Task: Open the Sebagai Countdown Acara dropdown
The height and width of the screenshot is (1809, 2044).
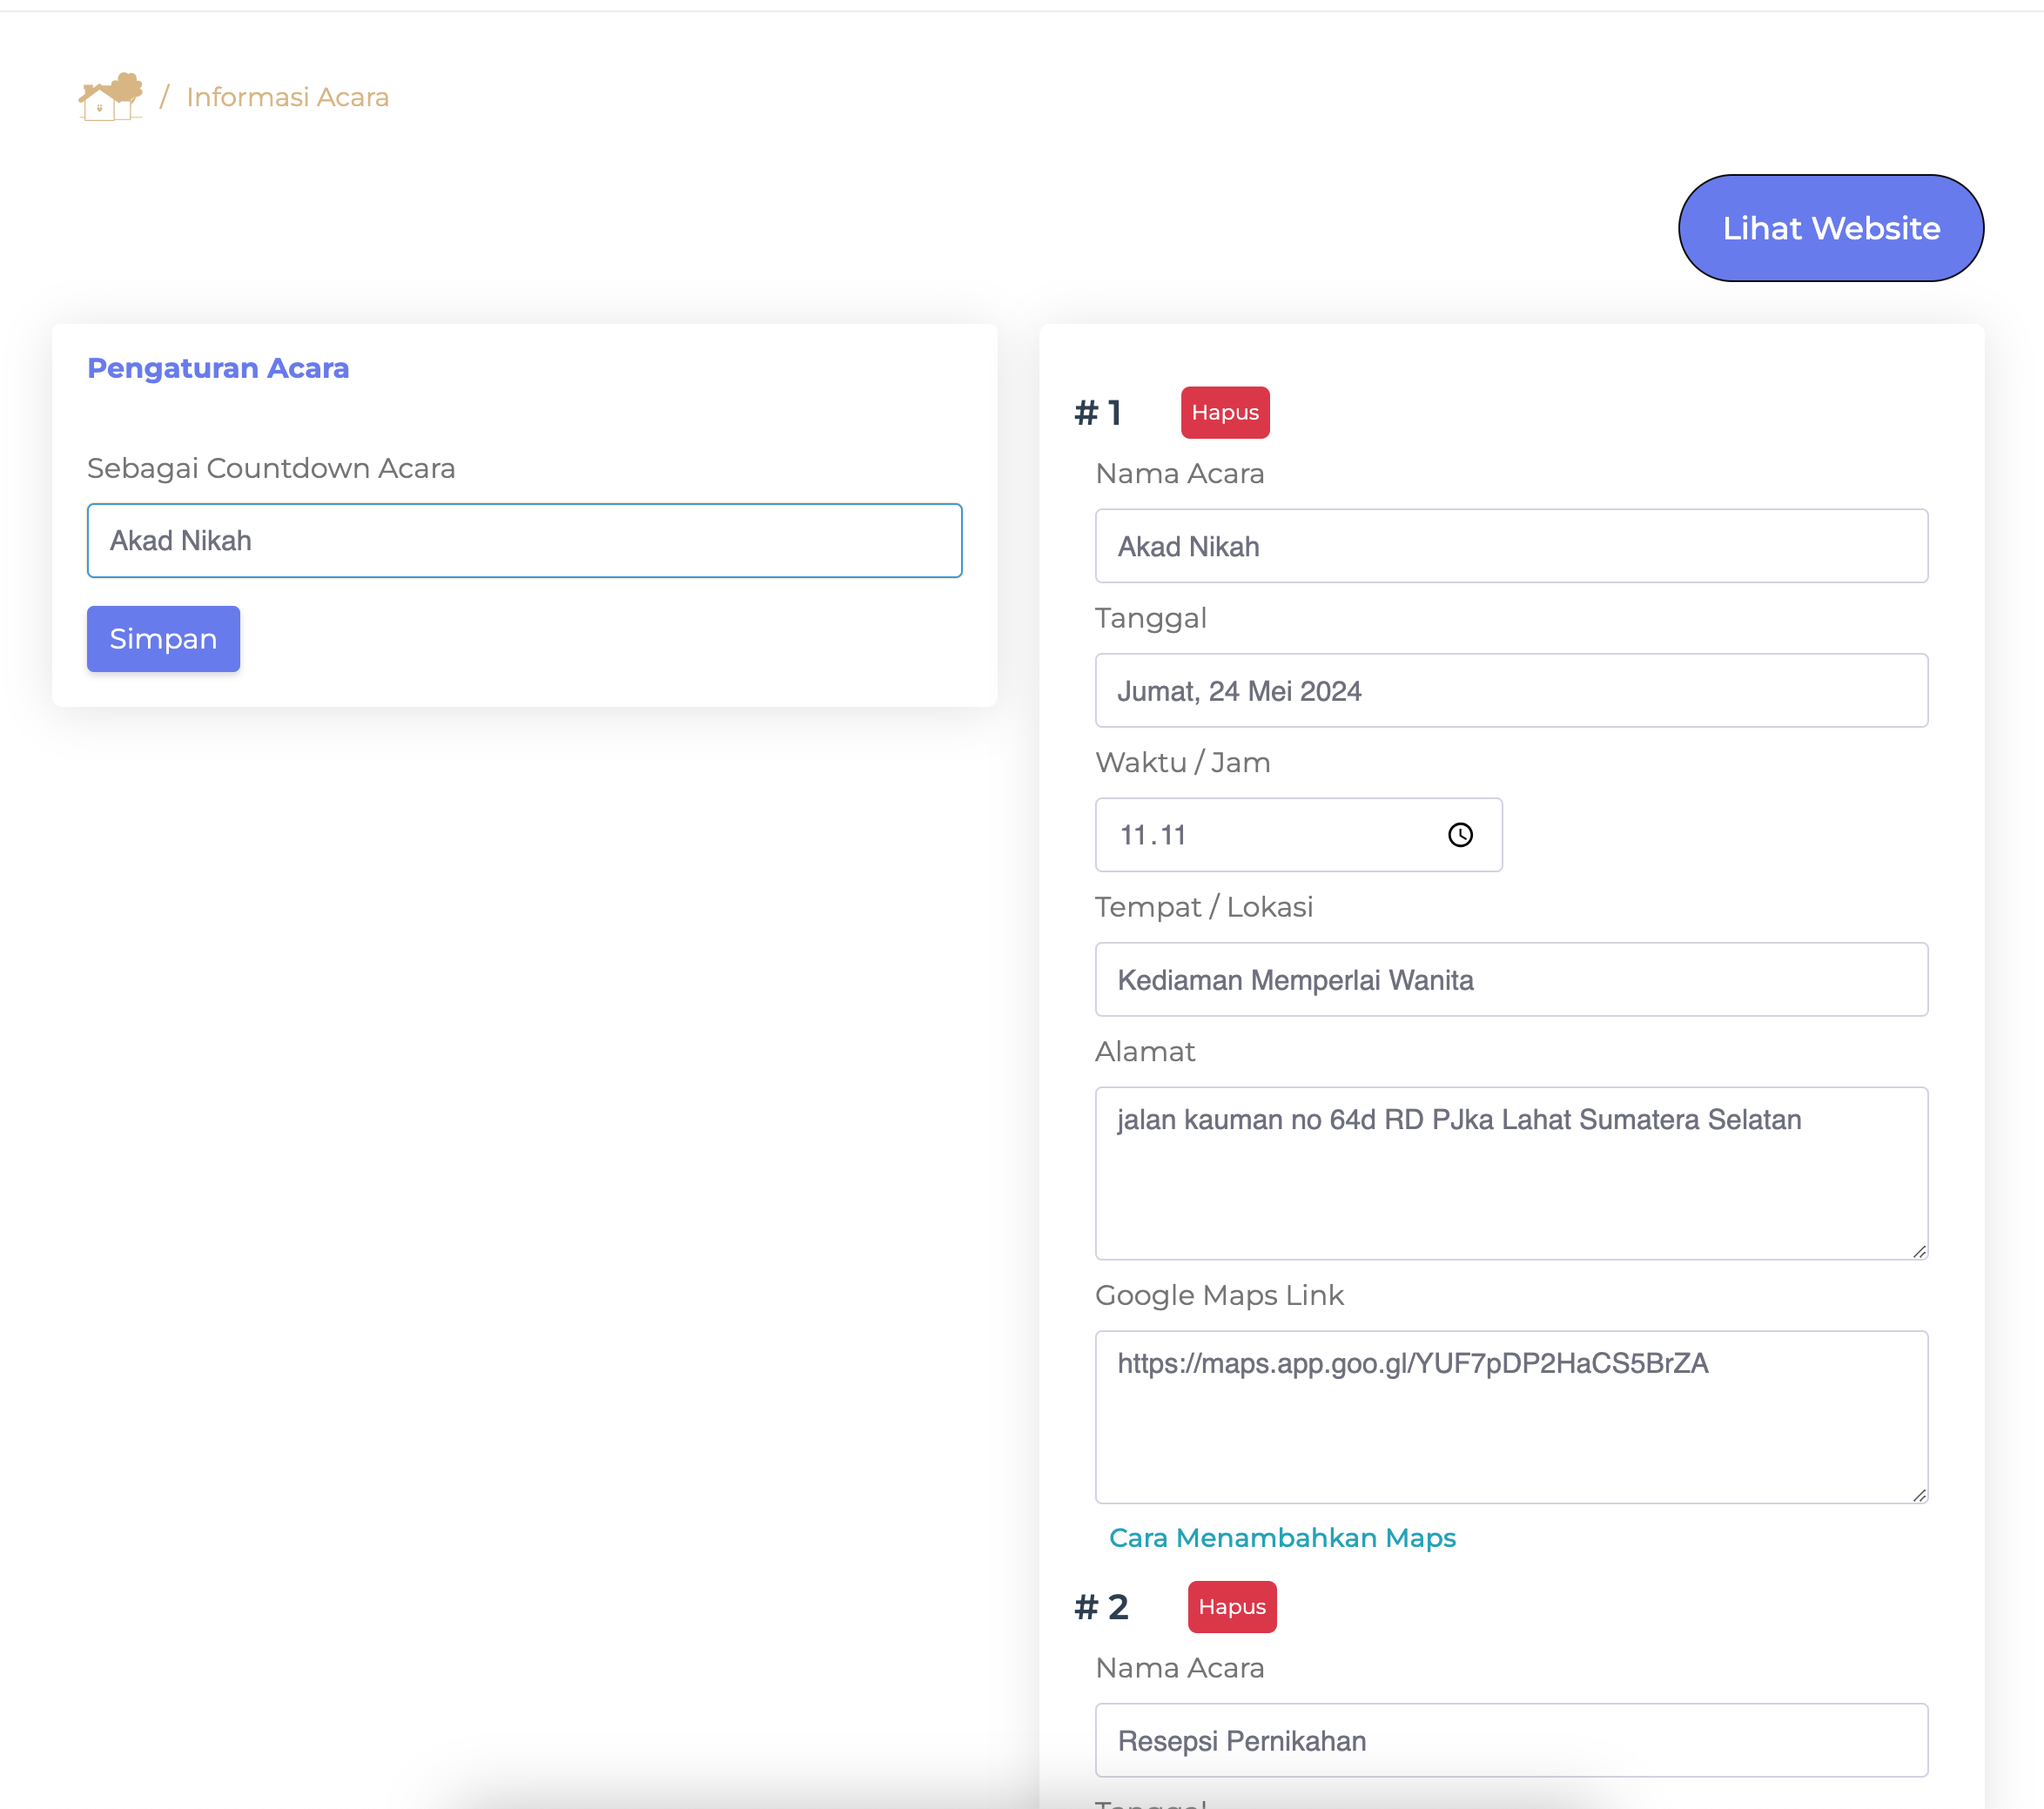Action: [x=524, y=541]
